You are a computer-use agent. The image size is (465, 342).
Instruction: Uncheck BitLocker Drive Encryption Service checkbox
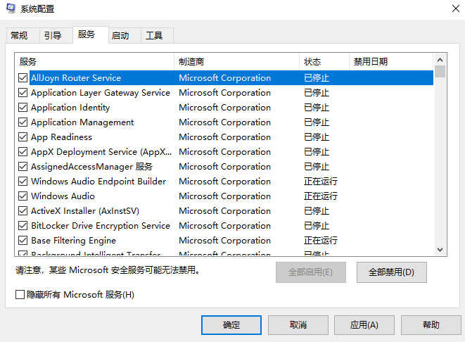23,226
